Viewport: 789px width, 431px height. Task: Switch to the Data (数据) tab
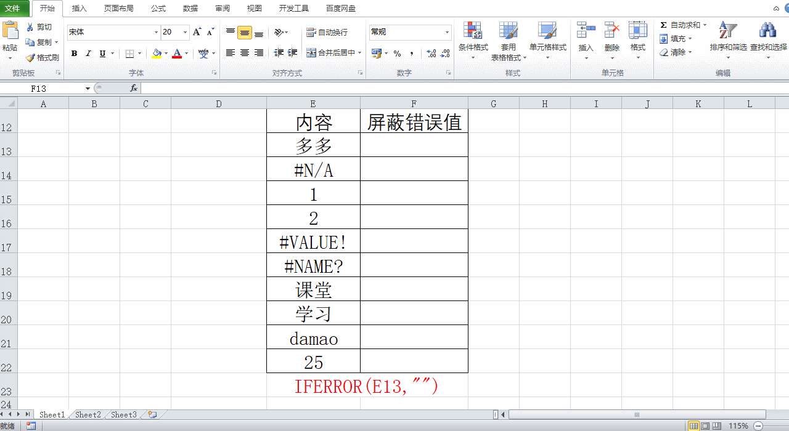tap(190, 9)
